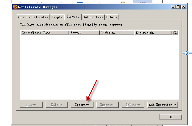Viewport: 192px width, 126px height.
Task: Select the Servers tab
Action: pyautogui.click(x=73, y=17)
